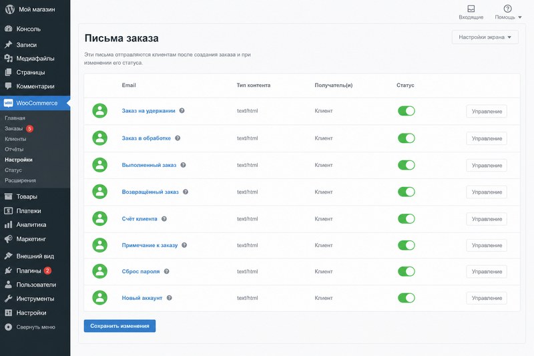Open the Заказ в обработке email link
This screenshot has height=356, width=534.
click(x=146, y=138)
